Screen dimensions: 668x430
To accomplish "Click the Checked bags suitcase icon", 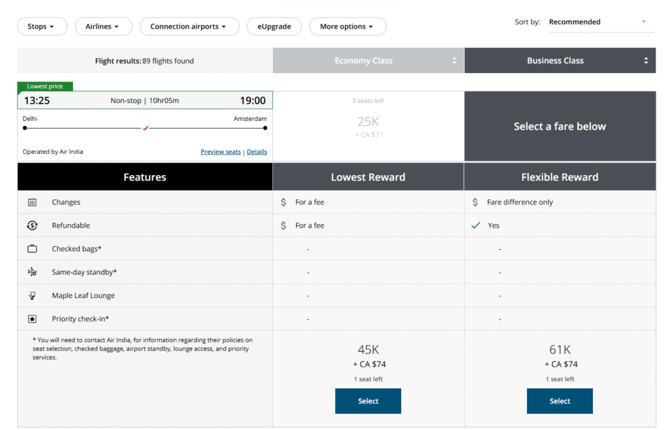I will [32, 249].
